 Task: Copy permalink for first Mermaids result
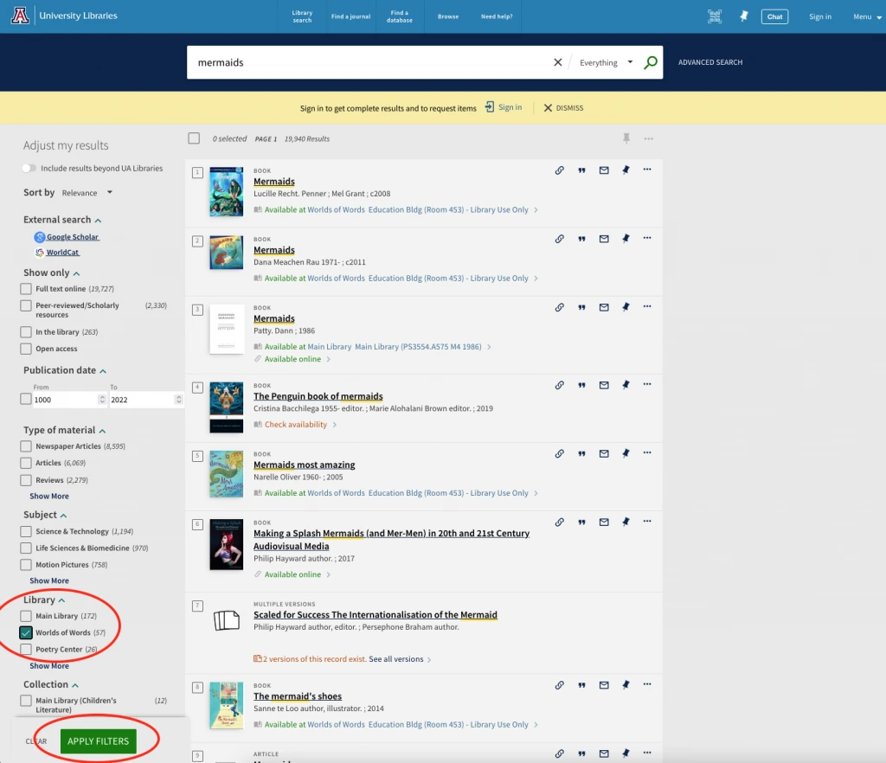pyautogui.click(x=559, y=170)
